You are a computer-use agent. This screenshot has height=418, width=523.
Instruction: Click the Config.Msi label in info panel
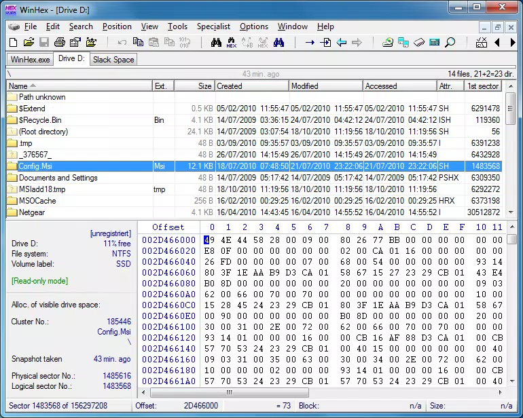114,332
